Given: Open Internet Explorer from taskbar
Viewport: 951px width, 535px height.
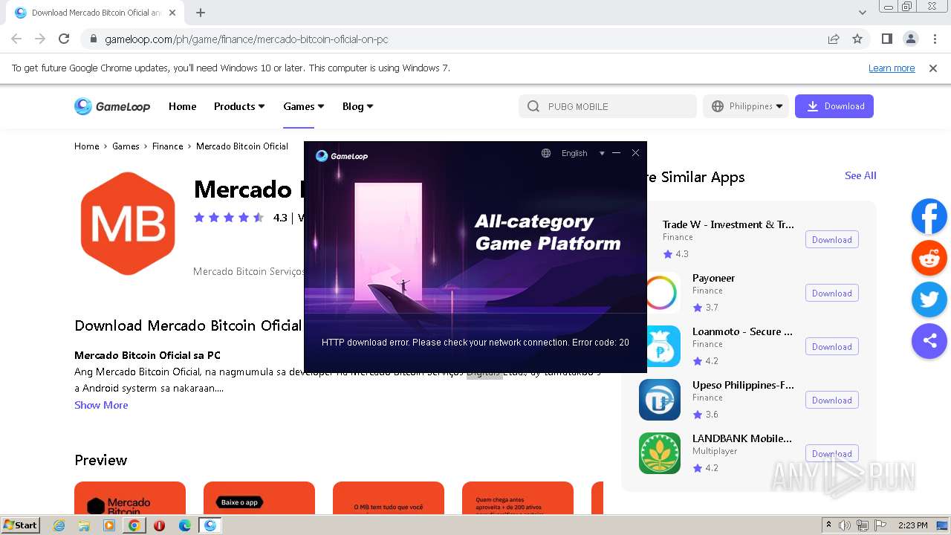Looking at the screenshot, I should [x=59, y=525].
